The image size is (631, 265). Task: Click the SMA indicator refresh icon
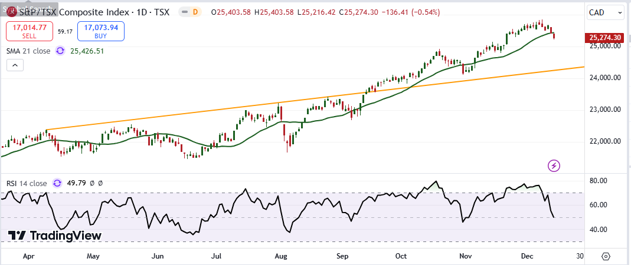pos(60,51)
